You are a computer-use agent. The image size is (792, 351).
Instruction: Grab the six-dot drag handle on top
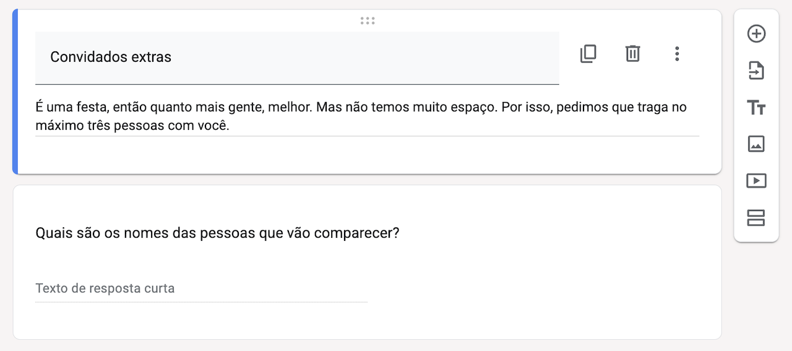click(x=368, y=21)
